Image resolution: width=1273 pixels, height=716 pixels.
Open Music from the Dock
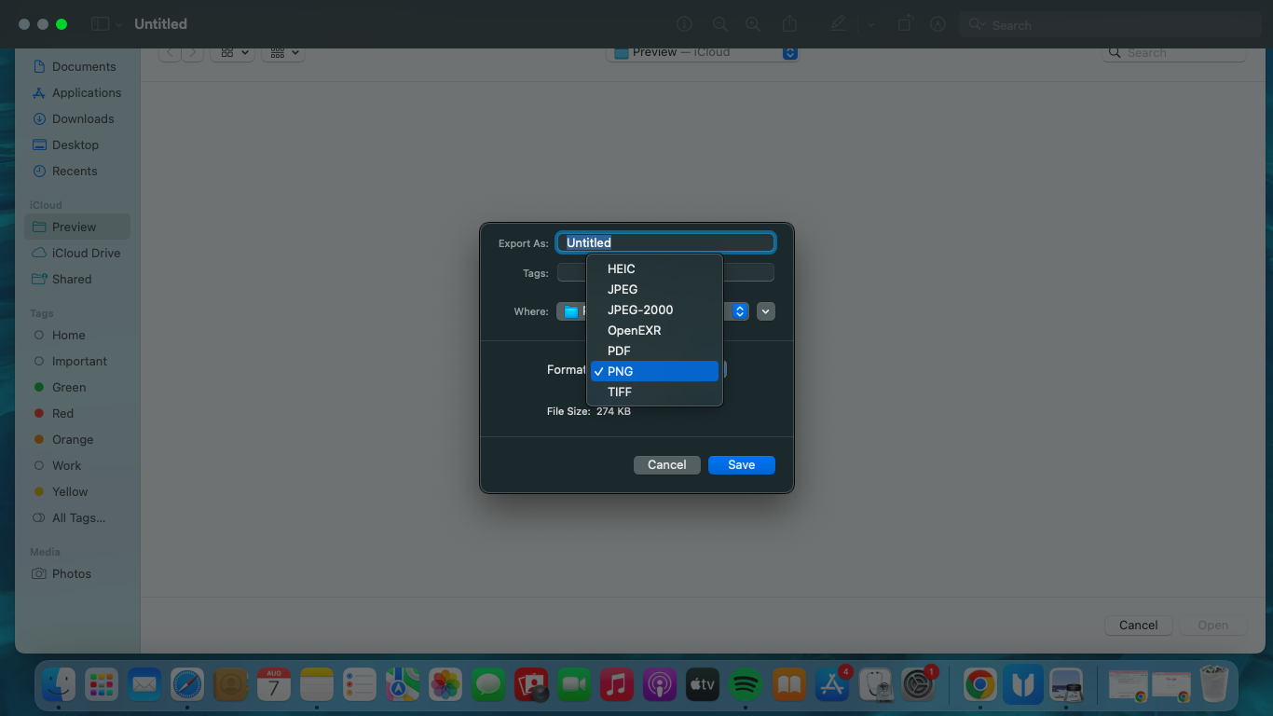(x=617, y=685)
